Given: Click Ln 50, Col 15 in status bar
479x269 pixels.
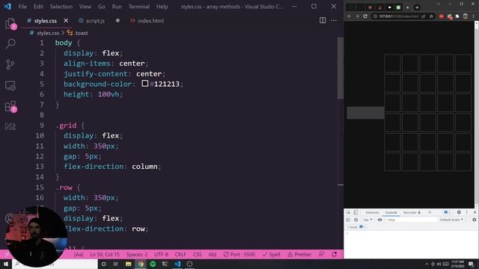Looking at the screenshot, I should coord(105,254).
